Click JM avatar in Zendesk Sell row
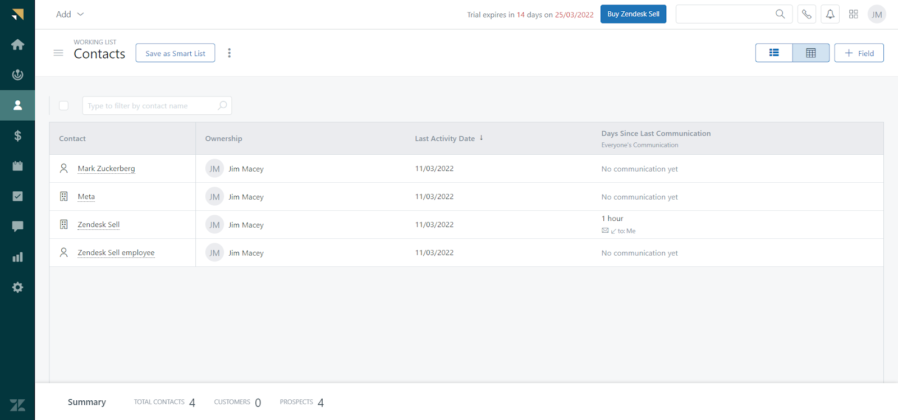 (214, 225)
